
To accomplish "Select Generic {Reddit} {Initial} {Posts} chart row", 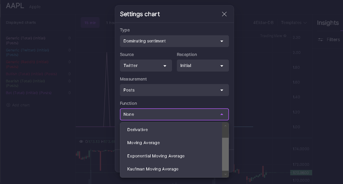I will coord(38,64).
